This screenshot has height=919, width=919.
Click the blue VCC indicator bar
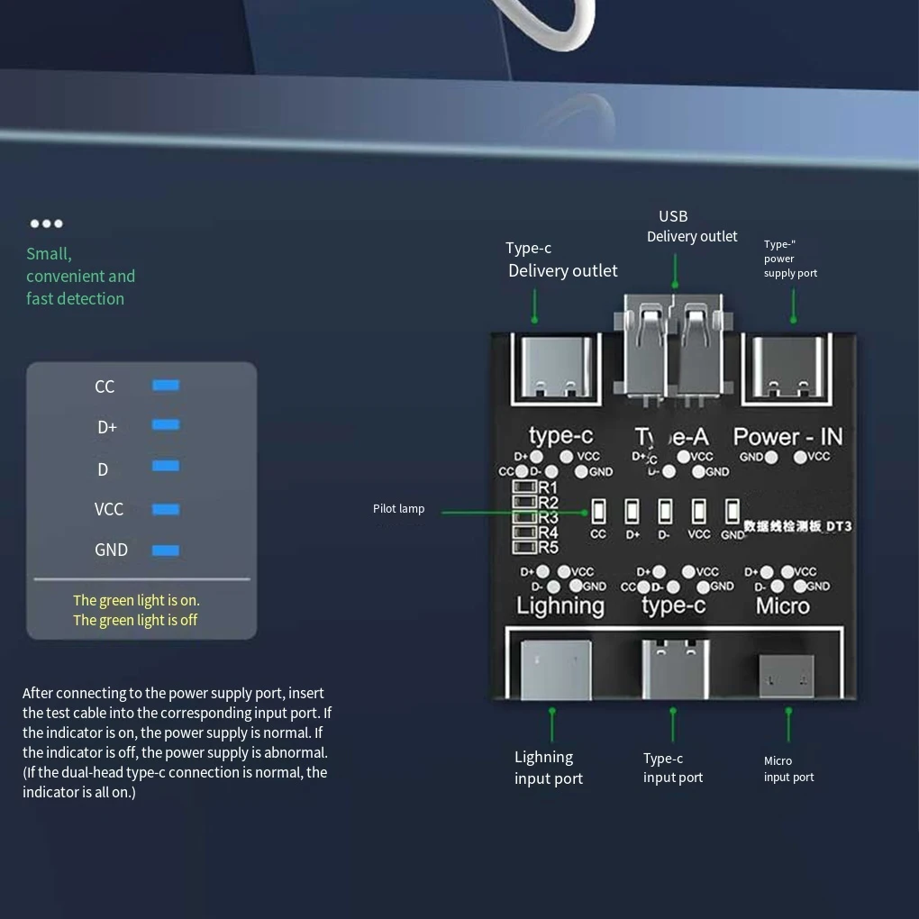tap(166, 509)
